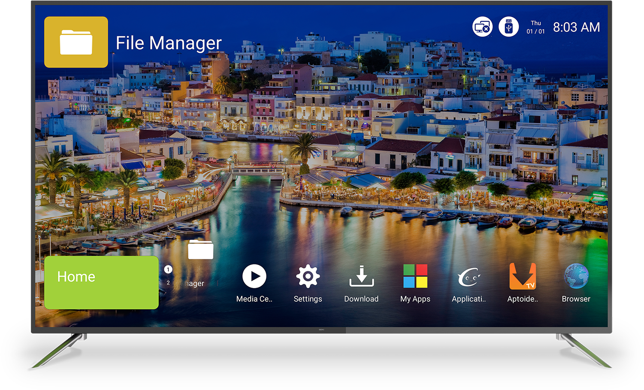Open the Aptoide TV store icon
The width and height of the screenshot is (644, 390).
(x=522, y=276)
